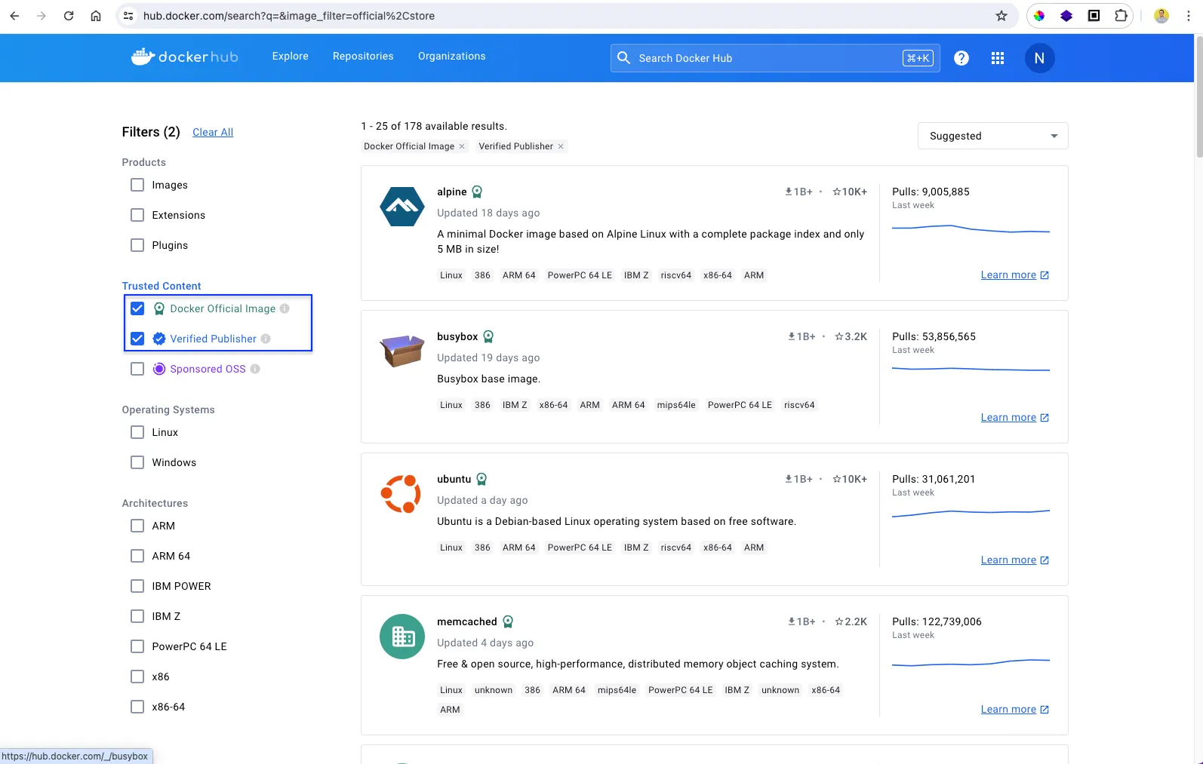Open the apps grid icon
This screenshot has height=764, width=1203.
pyautogui.click(x=998, y=58)
